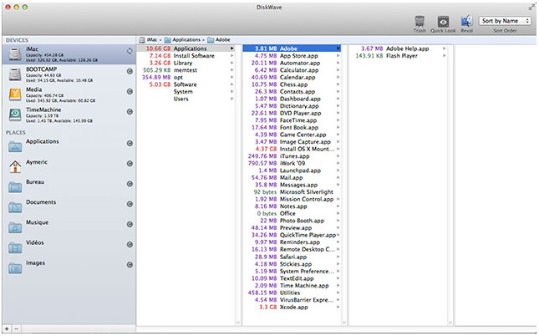
Task: Add a place with the plus button
Action: coord(7,329)
